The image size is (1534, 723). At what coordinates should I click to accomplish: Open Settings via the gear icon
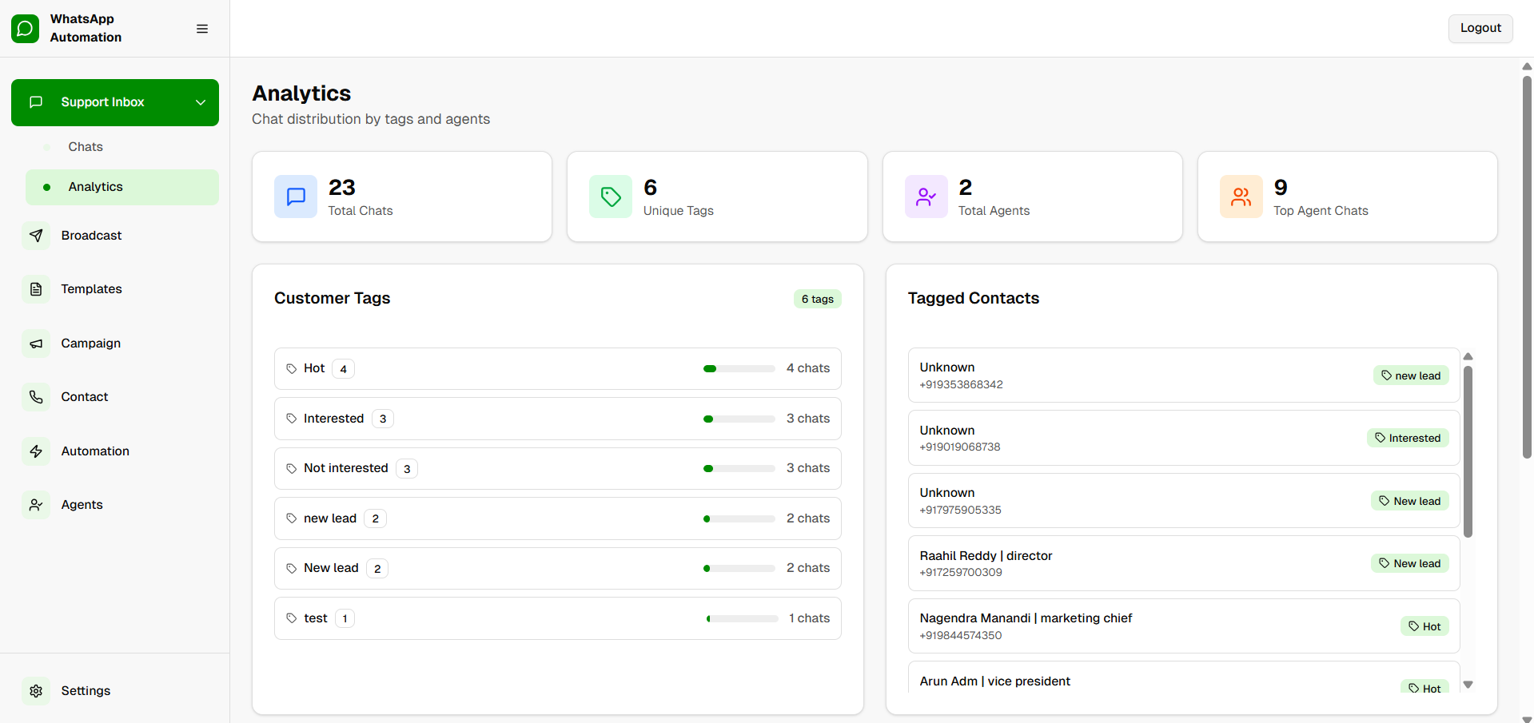pos(36,691)
